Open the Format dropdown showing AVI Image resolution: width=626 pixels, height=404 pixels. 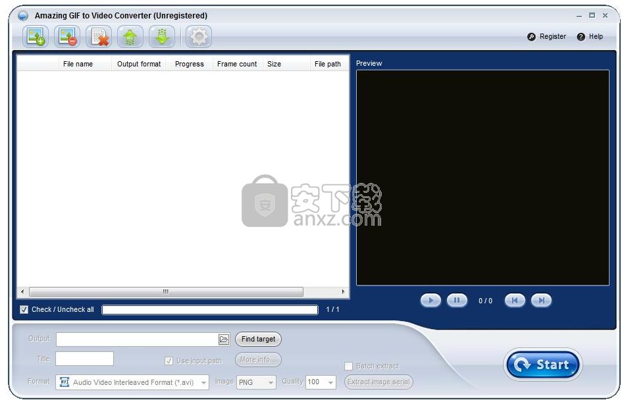tap(132, 382)
